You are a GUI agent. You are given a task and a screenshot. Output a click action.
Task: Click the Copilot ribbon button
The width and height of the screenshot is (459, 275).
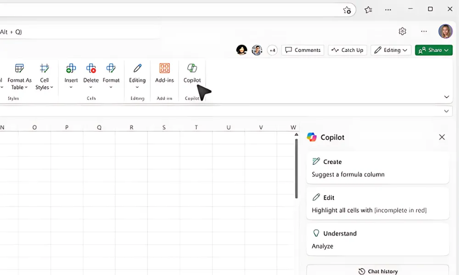192,73
